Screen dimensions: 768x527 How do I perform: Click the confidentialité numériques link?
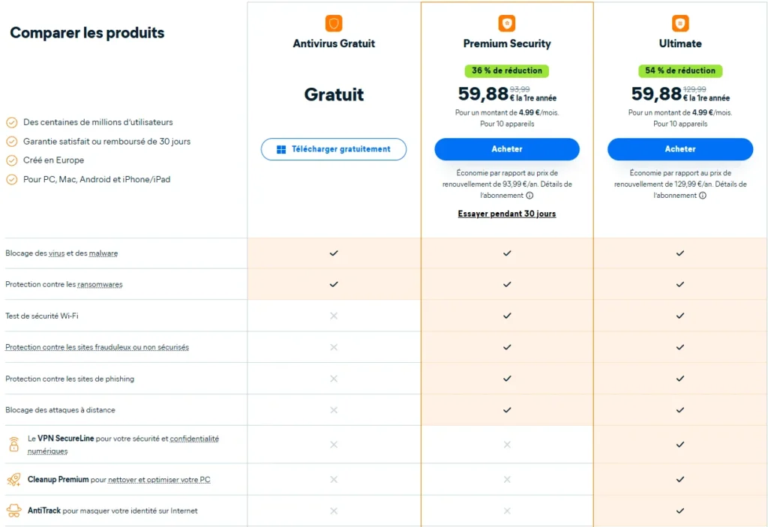pyautogui.click(x=123, y=445)
